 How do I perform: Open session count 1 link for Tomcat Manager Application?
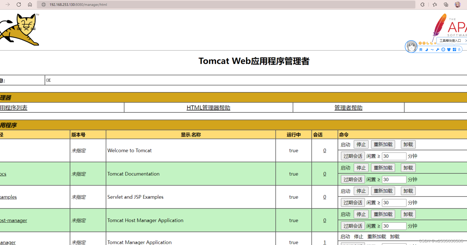pyautogui.click(x=325, y=242)
